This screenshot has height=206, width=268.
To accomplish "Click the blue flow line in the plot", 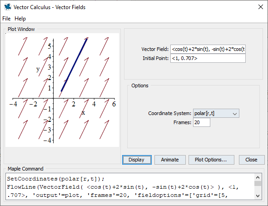I will coord(74,65).
